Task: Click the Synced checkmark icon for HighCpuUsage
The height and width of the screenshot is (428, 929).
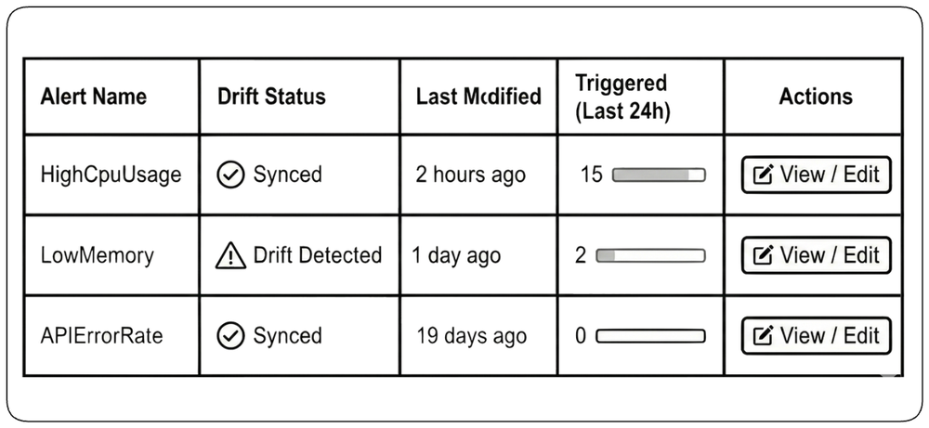Action: click(230, 175)
